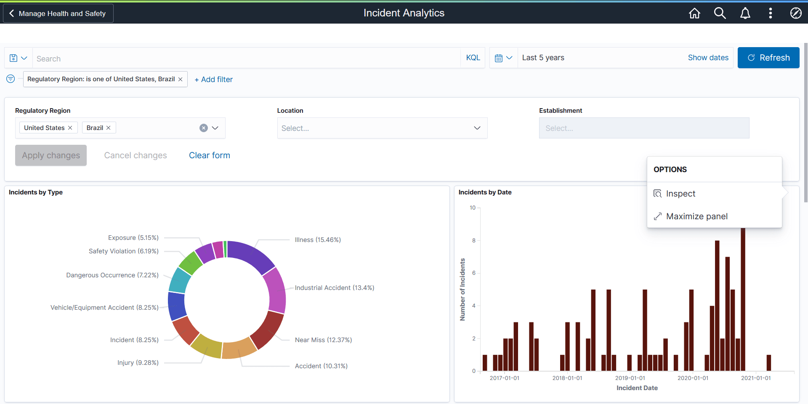Click the Inspect magnifier icon in OPTIONS
The width and height of the screenshot is (808, 404).
point(658,193)
